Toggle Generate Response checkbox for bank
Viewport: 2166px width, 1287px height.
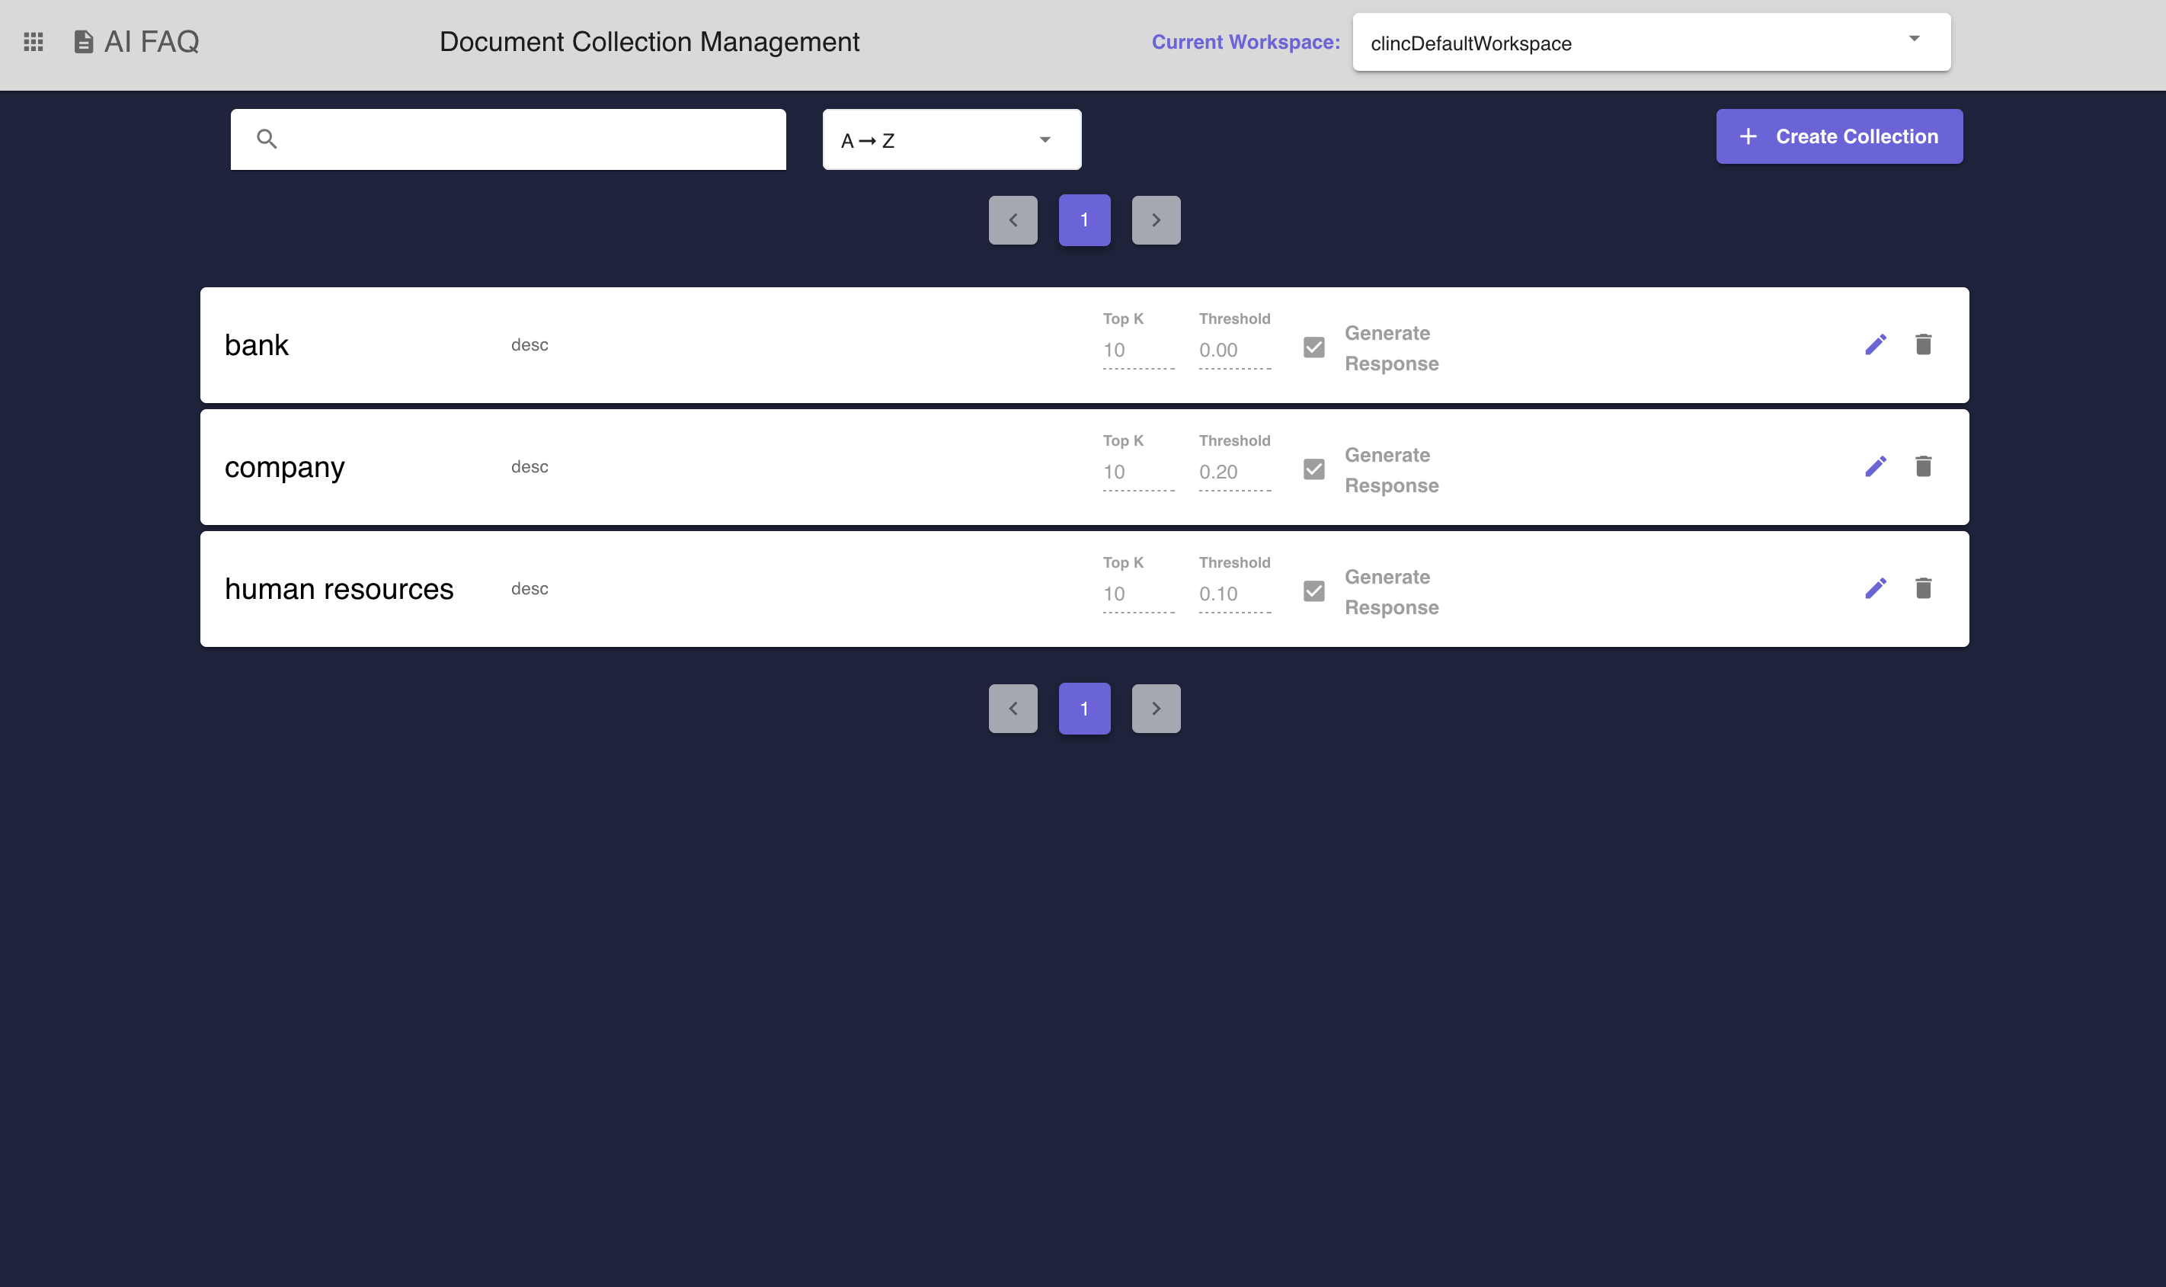(1313, 347)
